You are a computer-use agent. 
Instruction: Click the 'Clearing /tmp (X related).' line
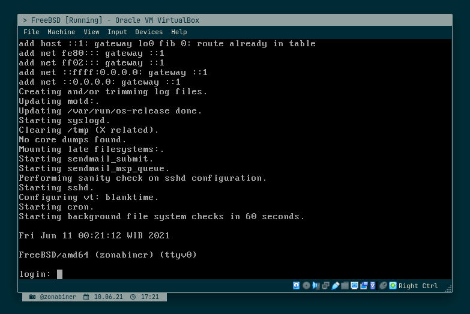[89, 130]
